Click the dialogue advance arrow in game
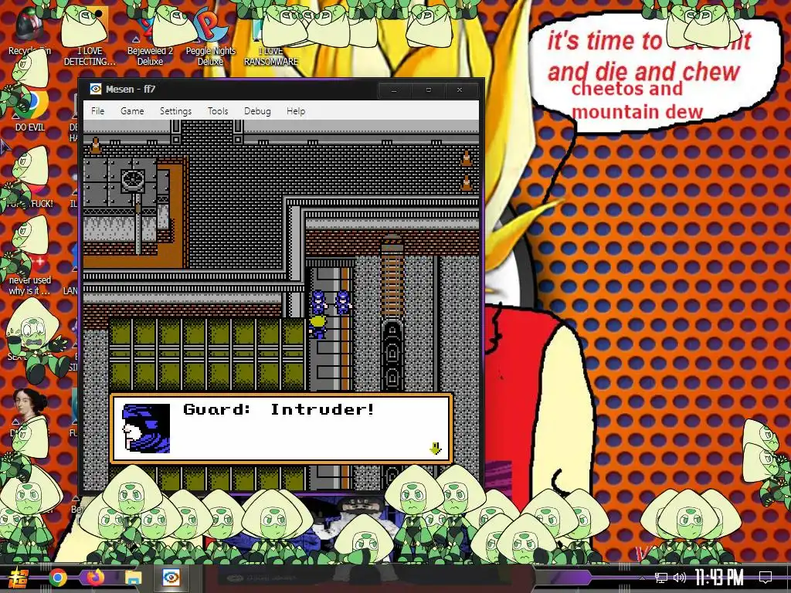This screenshot has width=791, height=593. pos(436,449)
